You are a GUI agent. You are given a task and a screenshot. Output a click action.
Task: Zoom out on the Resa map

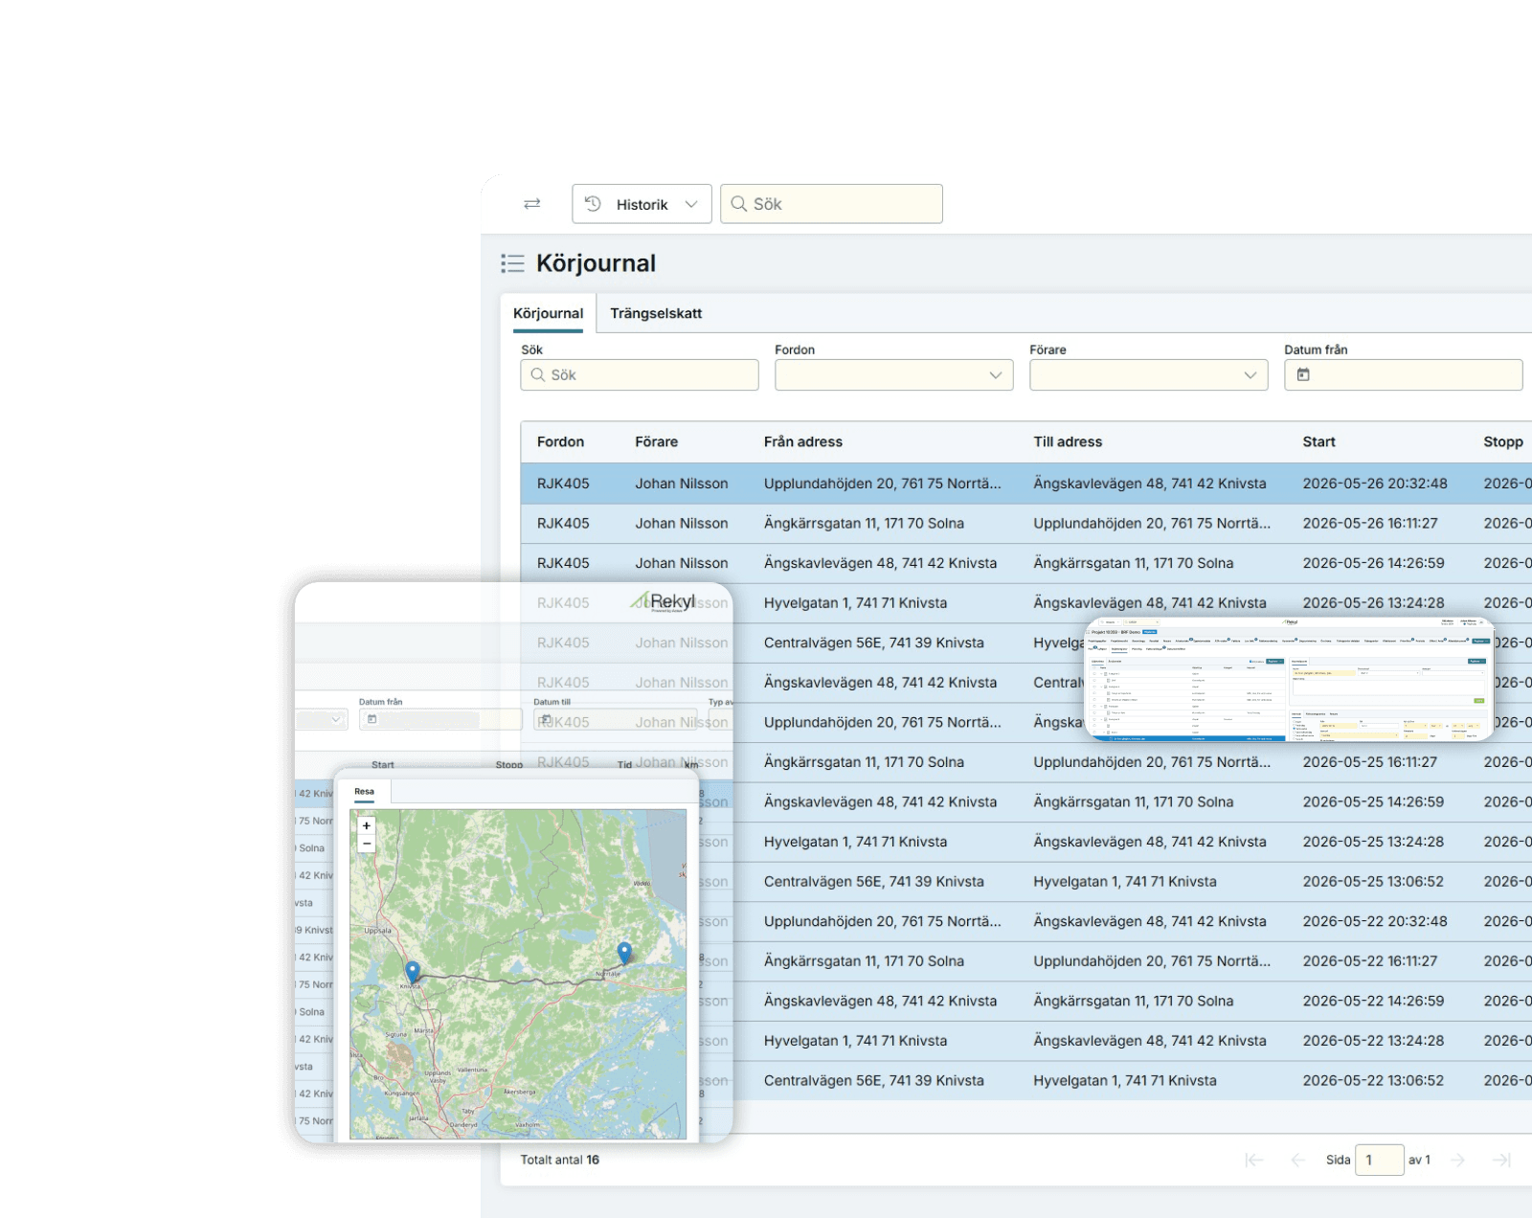(366, 844)
